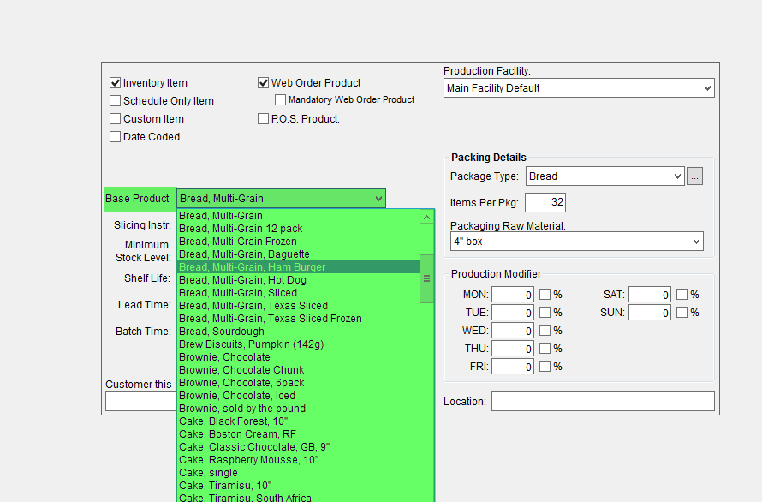Choose Bread, Multi-Grain, Hot Dog
The image size is (762, 502).
click(299, 280)
